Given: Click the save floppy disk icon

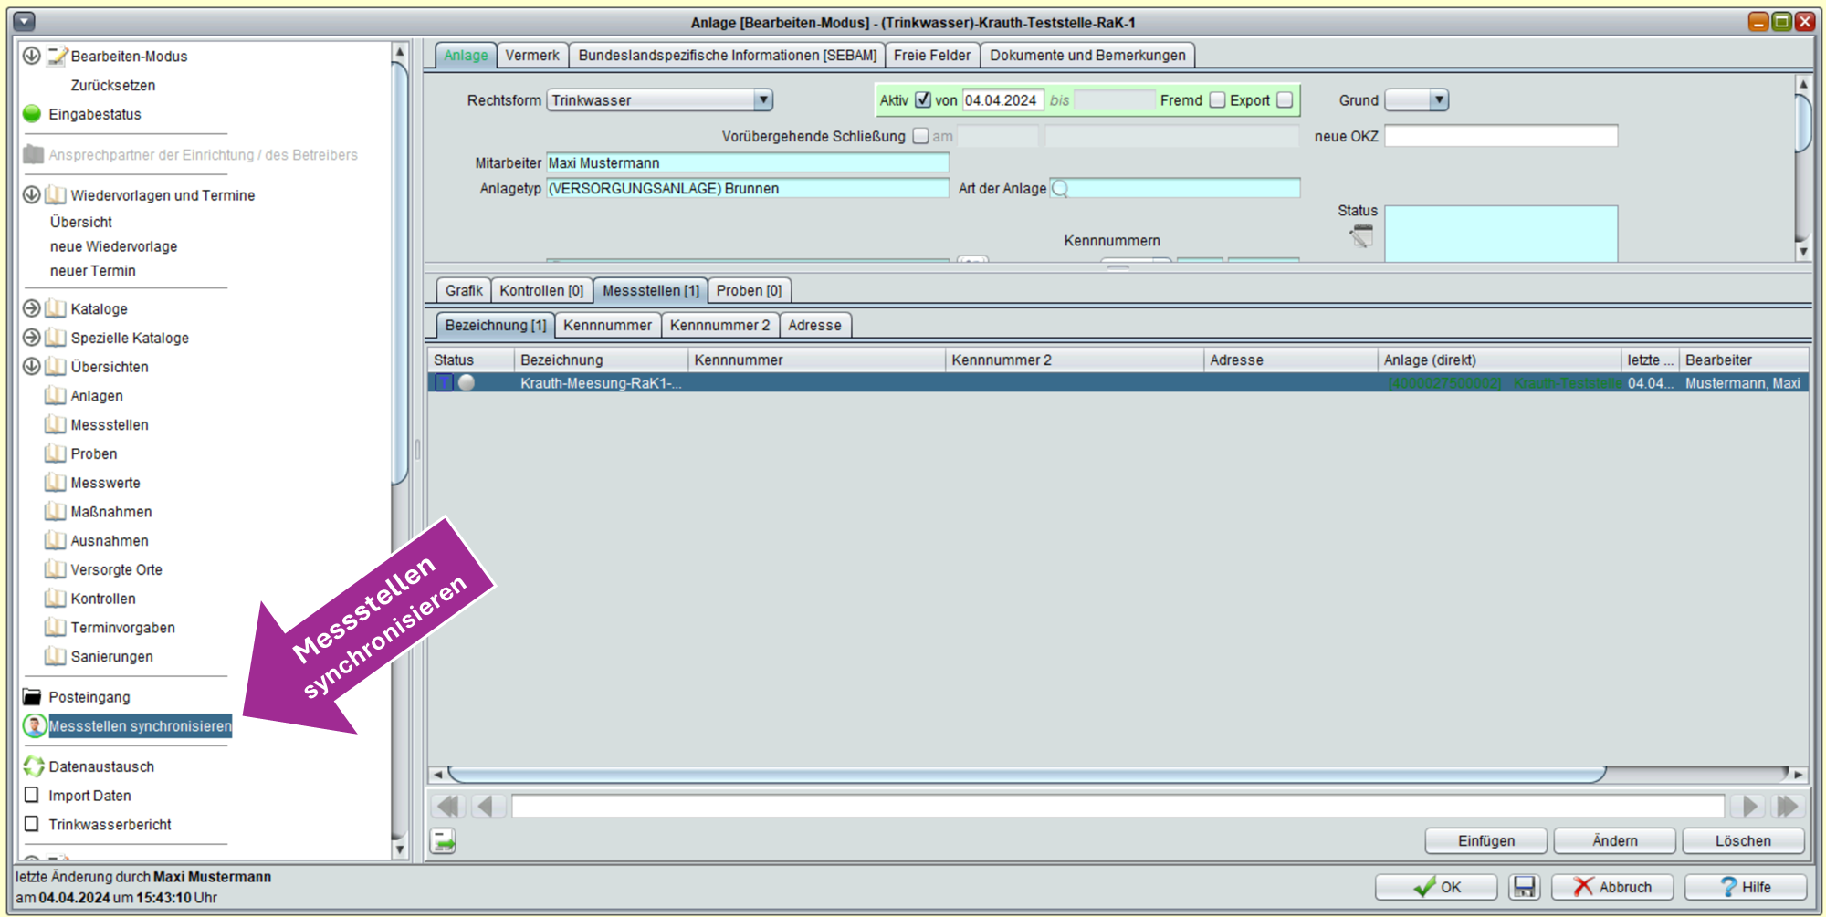Looking at the screenshot, I should click(x=1524, y=886).
